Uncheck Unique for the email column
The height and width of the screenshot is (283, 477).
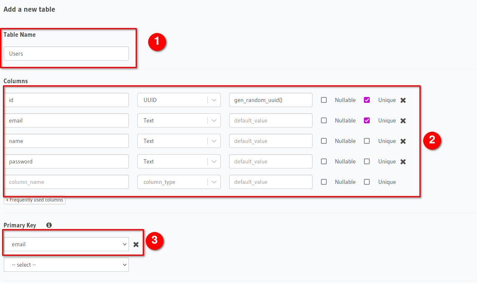pyautogui.click(x=367, y=121)
